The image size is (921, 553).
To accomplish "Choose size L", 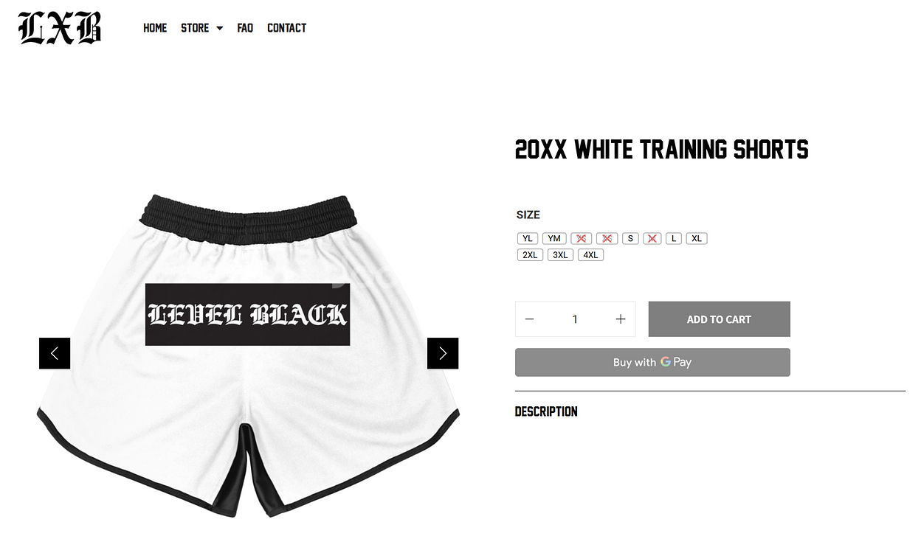I will coord(674,239).
